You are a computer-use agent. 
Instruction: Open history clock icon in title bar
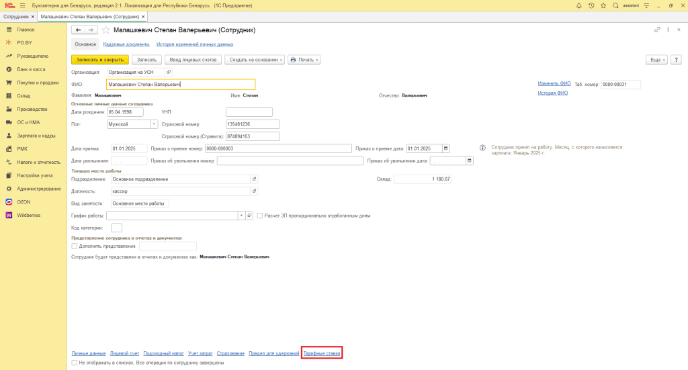[x=591, y=5]
